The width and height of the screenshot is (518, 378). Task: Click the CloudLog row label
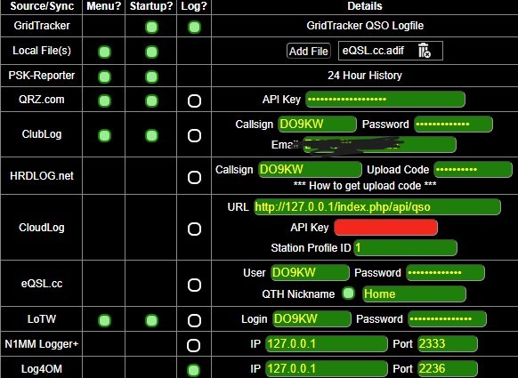pyautogui.click(x=42, y=227)
